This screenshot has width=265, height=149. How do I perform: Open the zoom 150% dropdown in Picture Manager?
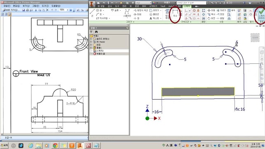coord(67,10)
